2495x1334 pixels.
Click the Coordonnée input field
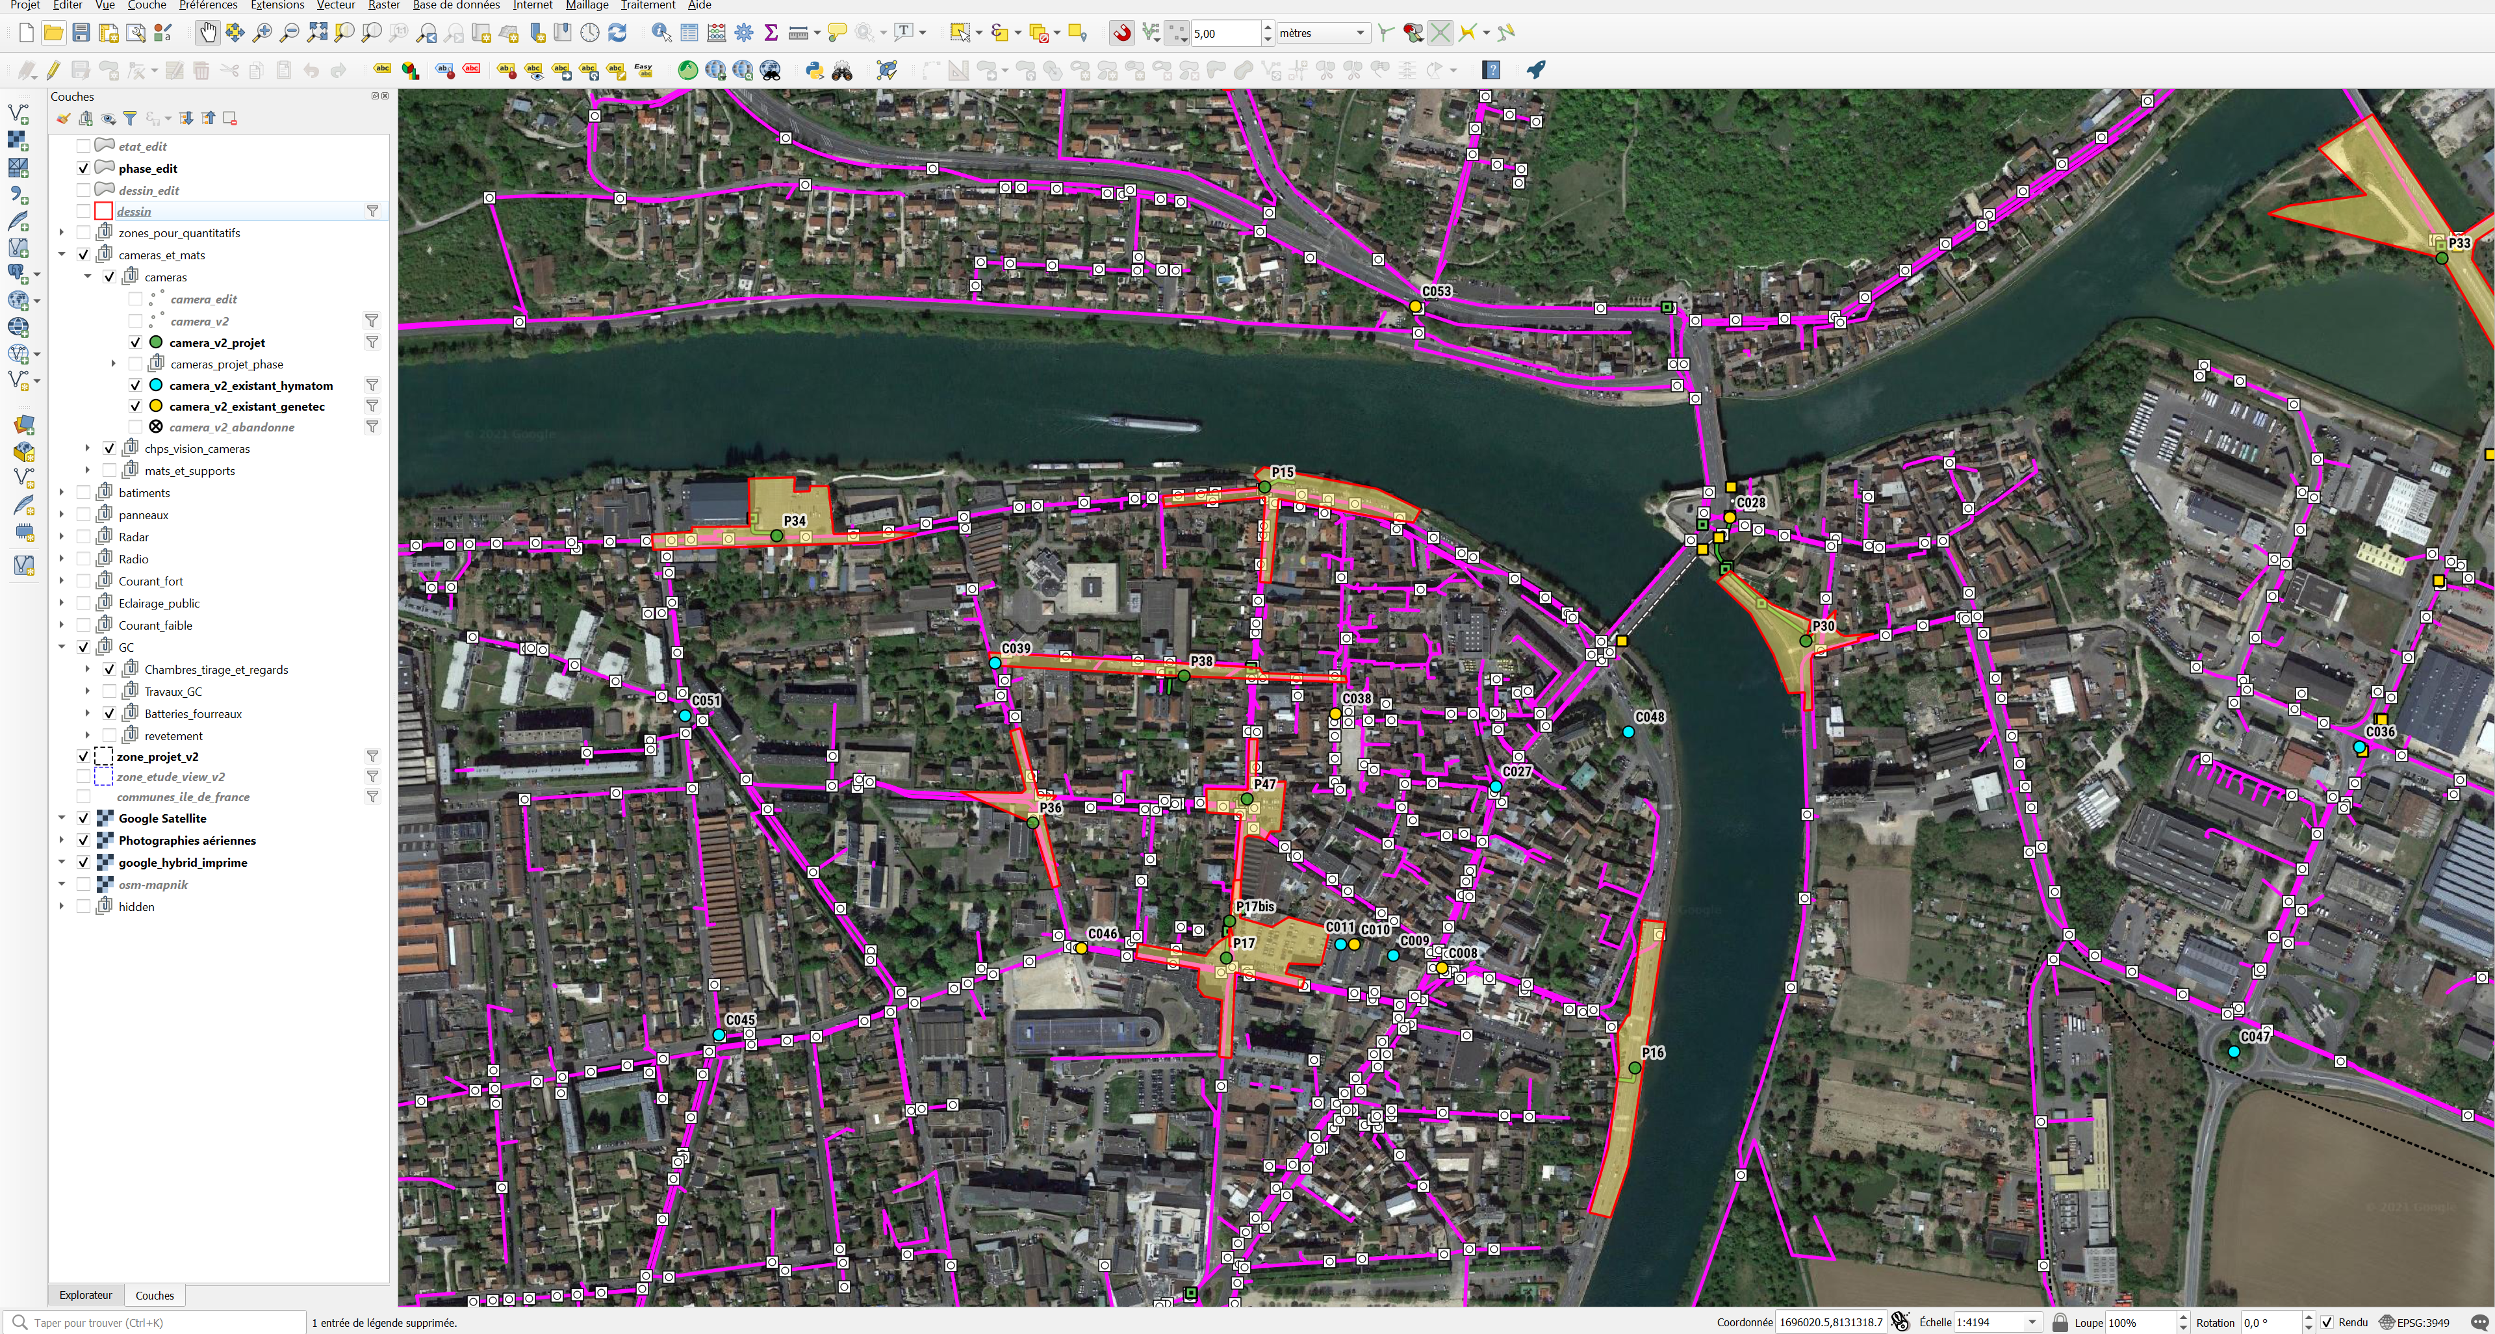pos(1830,1322)
